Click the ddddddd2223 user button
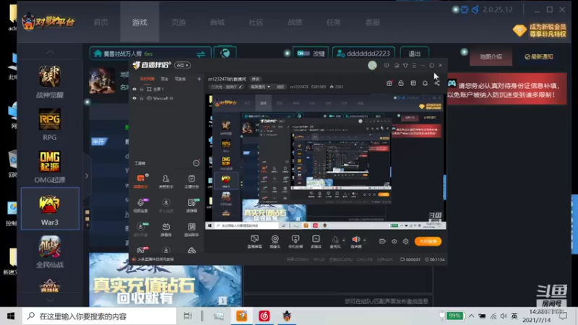Viewport: 578px width, 325px height. pos(363,53)
